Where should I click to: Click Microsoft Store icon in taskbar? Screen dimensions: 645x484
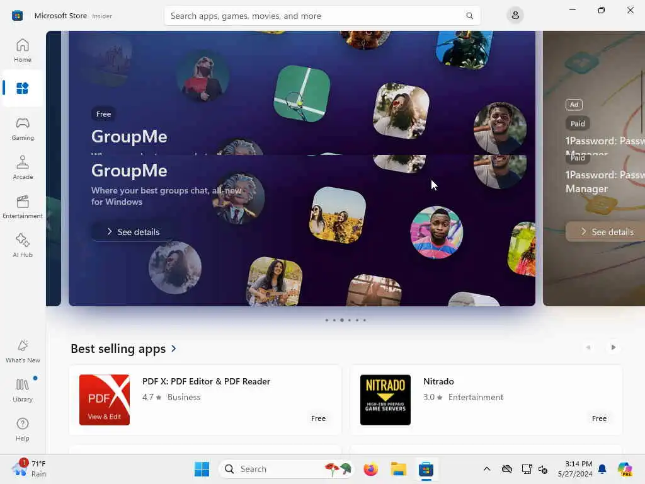point(426,469)
